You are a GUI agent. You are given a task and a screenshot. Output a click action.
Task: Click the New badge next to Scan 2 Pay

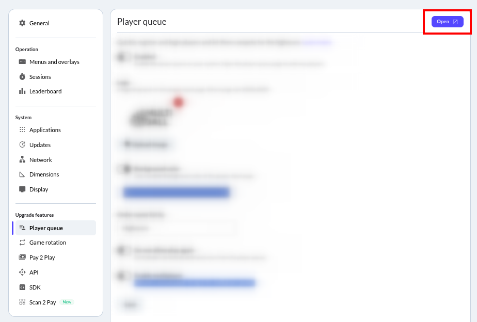[67, 302]
